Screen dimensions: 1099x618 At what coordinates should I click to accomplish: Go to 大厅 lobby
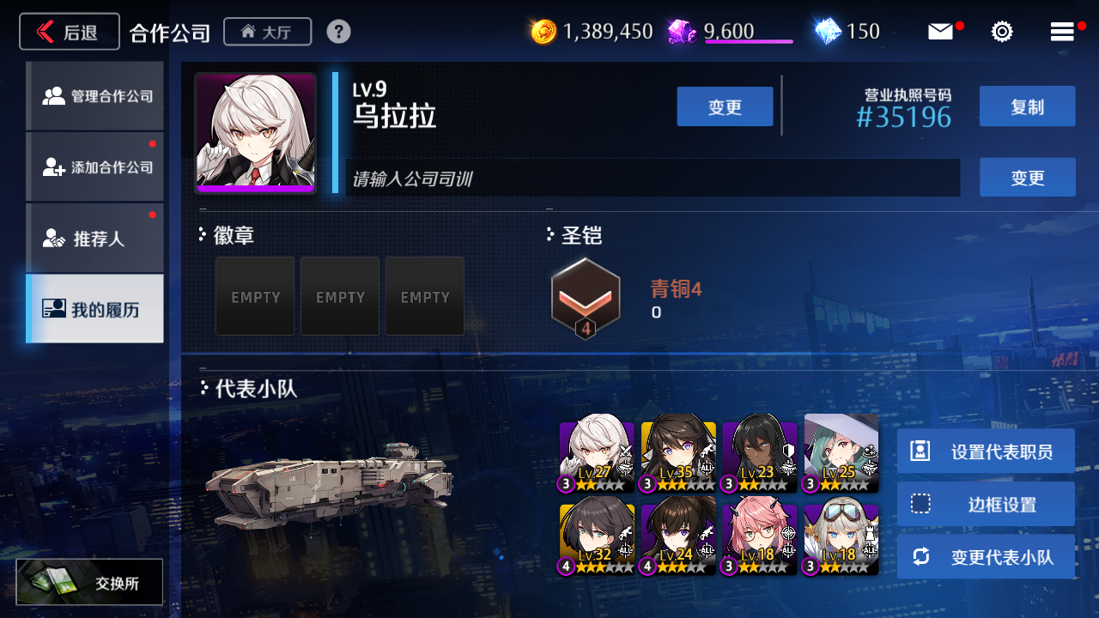tap(267, 32)
